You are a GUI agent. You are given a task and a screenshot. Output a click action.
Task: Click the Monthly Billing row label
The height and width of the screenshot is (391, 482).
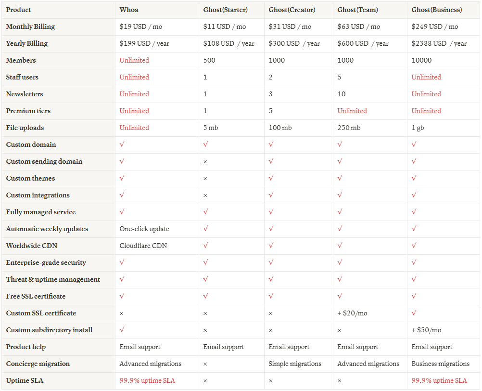coord(30,26)
